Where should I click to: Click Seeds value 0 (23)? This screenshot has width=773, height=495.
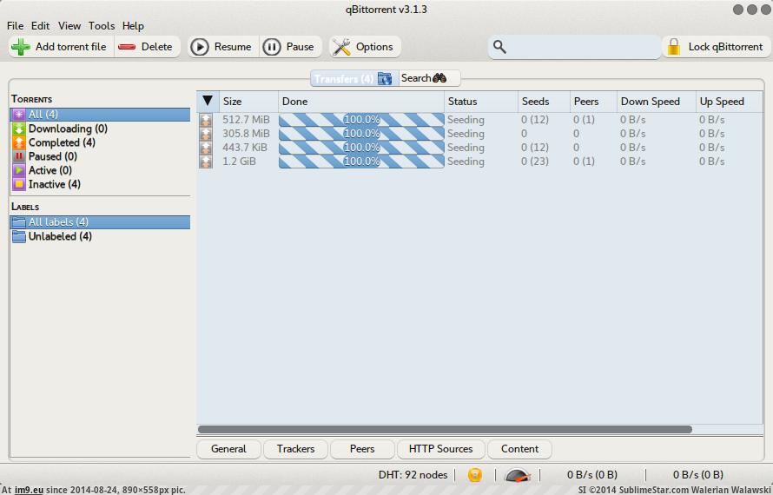535,162
